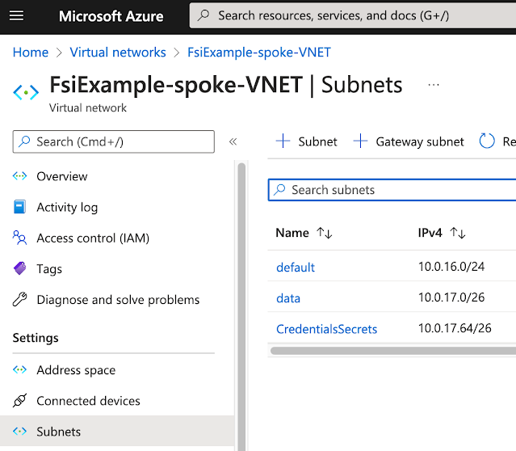Click the Refresh icon in toolbar
The width and height of the screenshot is (516, 451).
click(x=487, y=141)
